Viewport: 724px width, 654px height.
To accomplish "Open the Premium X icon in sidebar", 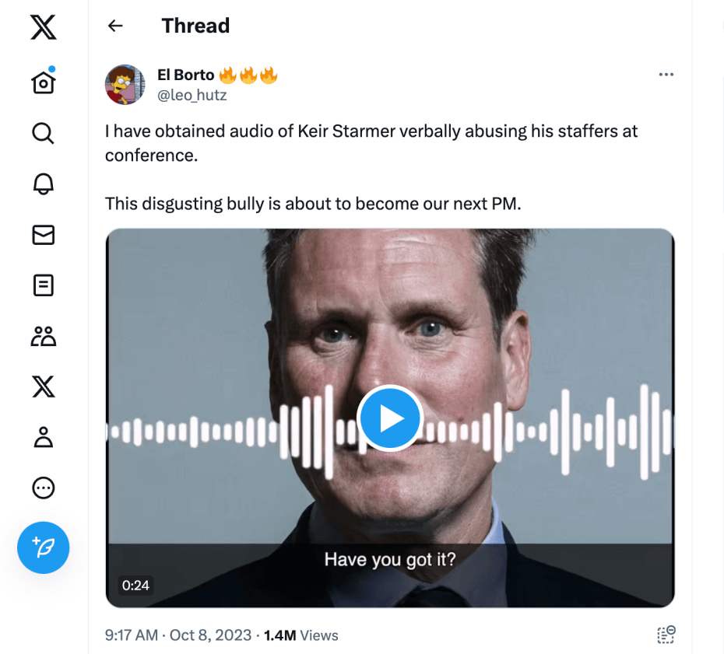I will tap(44, 386).
